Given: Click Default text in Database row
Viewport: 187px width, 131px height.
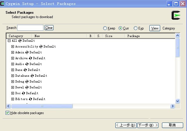Looking at the screenshot, I should pyautogui.click(x=41, y=76).
